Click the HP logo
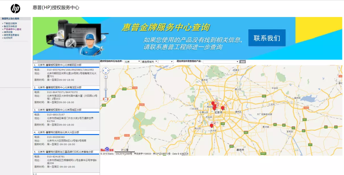344x175 pixels. (16, 9)
